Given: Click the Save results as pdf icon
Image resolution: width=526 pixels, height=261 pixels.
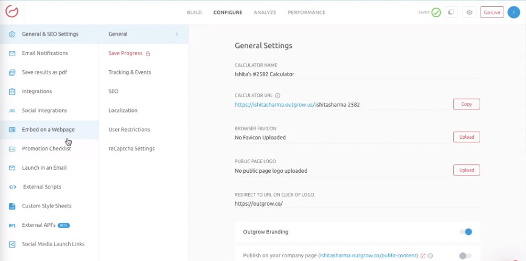Looking at the screenshot, I should [x=12, y=72].
